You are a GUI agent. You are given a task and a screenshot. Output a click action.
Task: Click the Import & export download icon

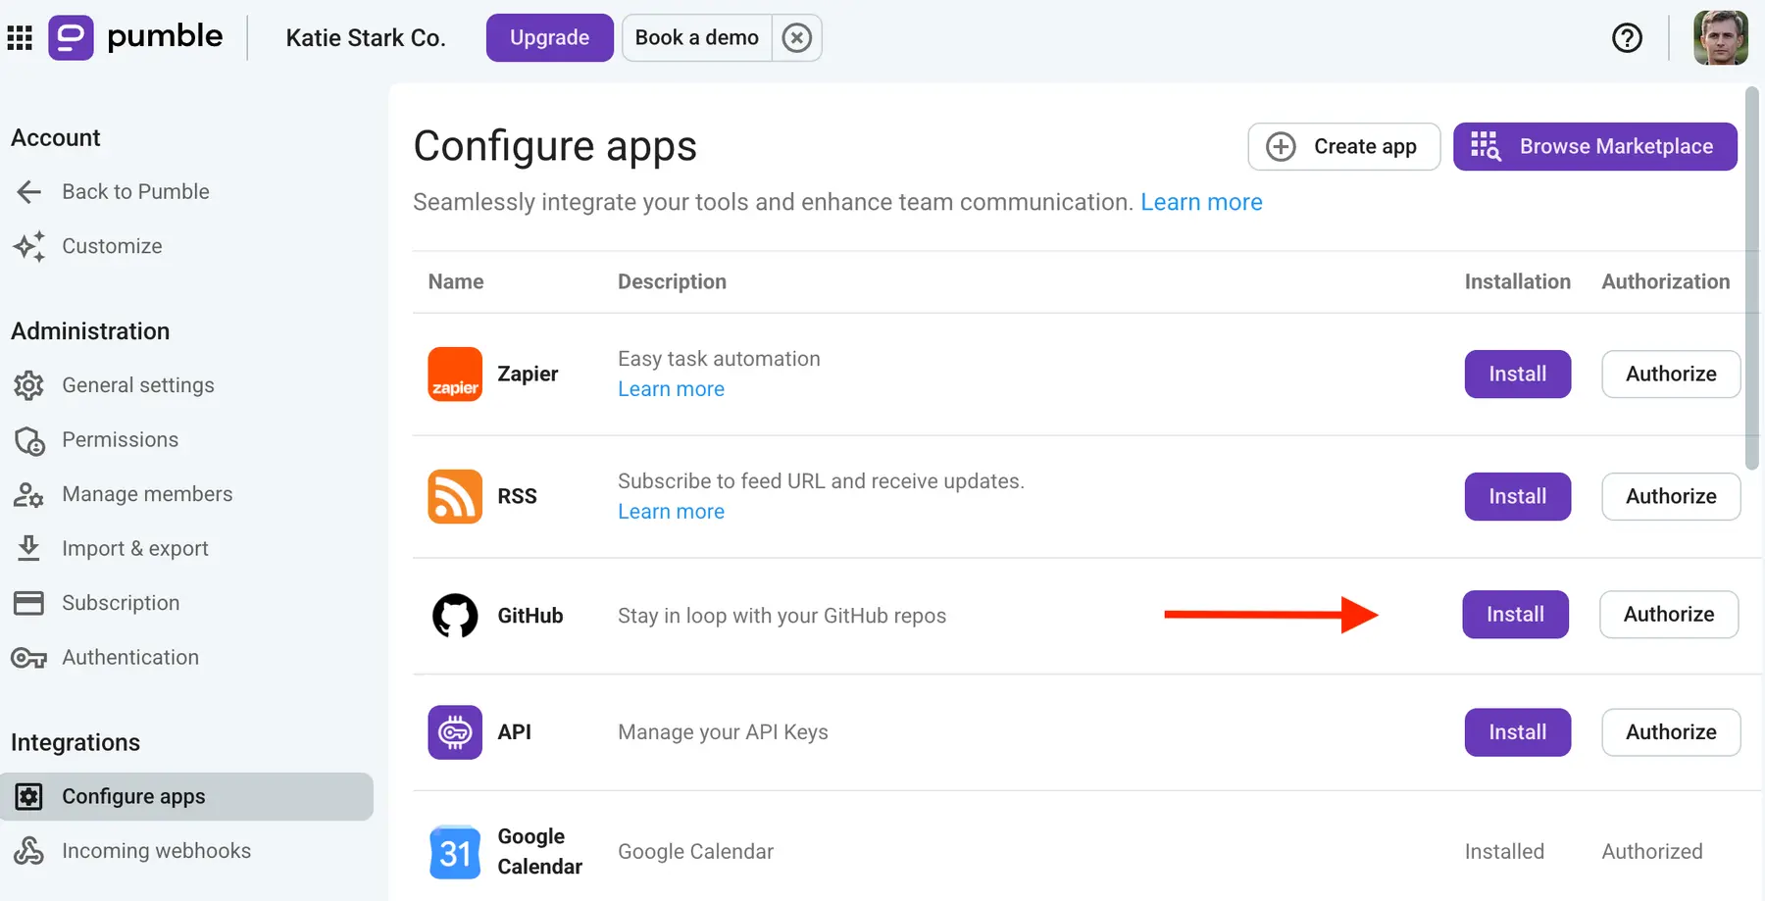coord(29,548)
